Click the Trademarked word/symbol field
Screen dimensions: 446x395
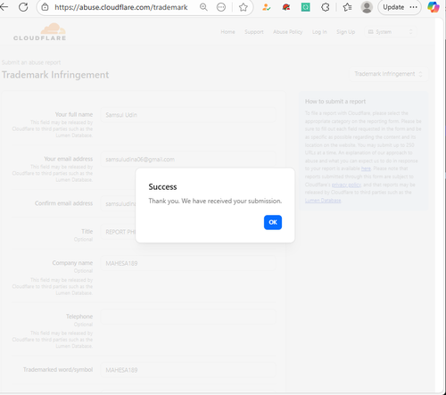pyautogui.click(x=188, y=370)
